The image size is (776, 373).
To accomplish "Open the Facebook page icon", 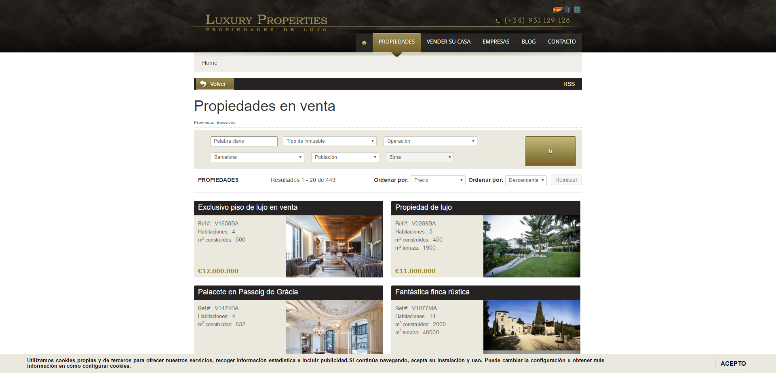I will point(568,10).
